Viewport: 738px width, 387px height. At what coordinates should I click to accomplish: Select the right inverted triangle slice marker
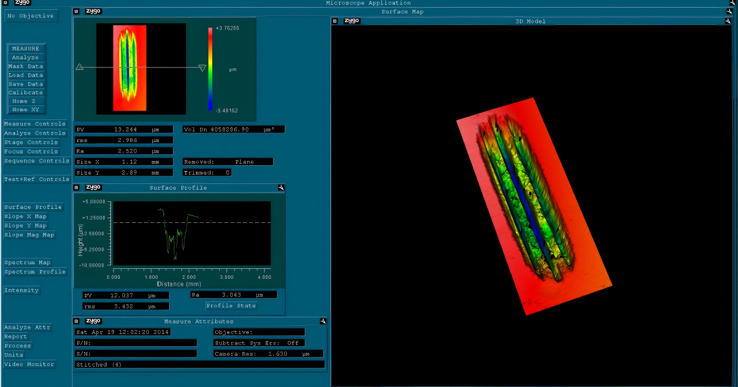pos(202,68)
